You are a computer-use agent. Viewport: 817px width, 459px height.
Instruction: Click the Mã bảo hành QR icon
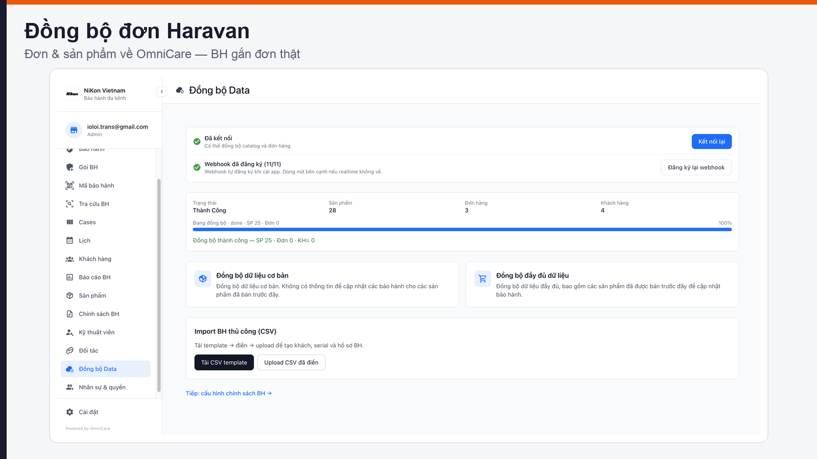coord(70,186)
